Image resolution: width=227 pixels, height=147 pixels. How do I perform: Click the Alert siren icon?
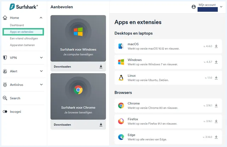pos(5,71)
